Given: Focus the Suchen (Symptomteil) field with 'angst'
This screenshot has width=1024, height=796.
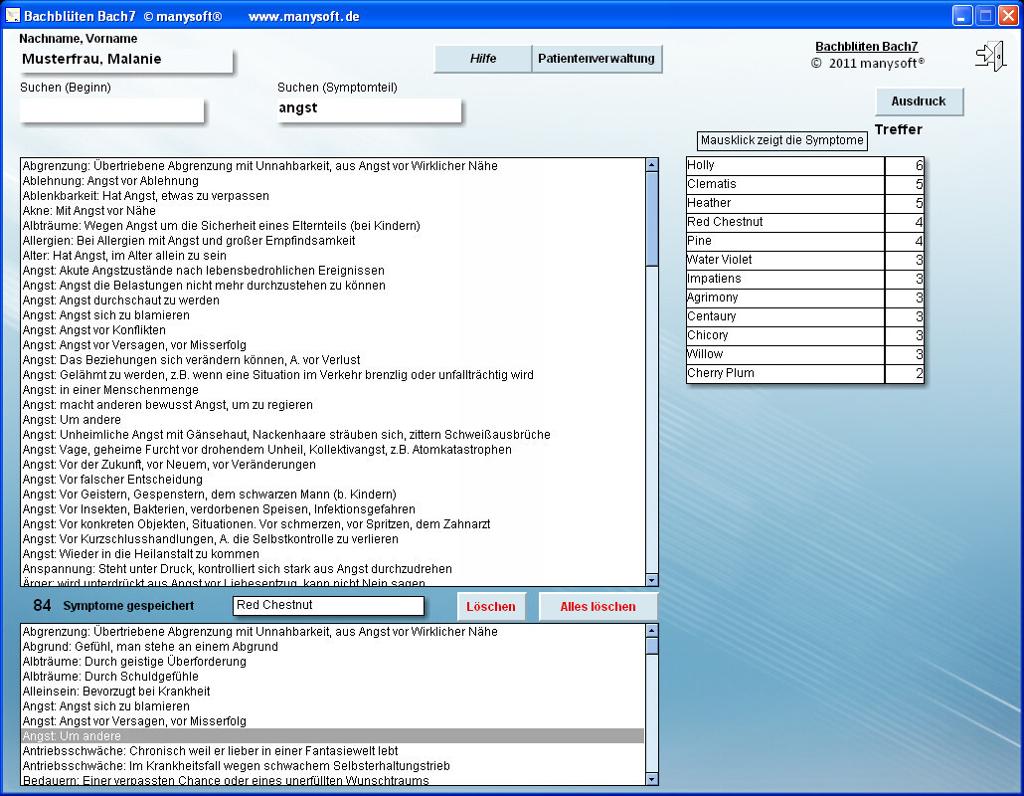Looking at the screenshot, I should (x=369, y=109).
